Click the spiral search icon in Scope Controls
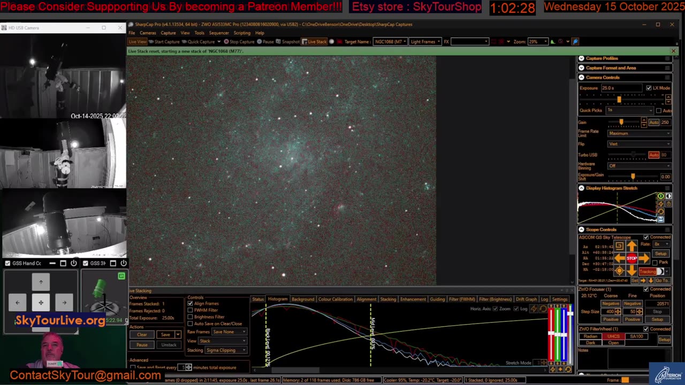The width and height of the screenshot is (685, 385). click(x=619, y=245)
